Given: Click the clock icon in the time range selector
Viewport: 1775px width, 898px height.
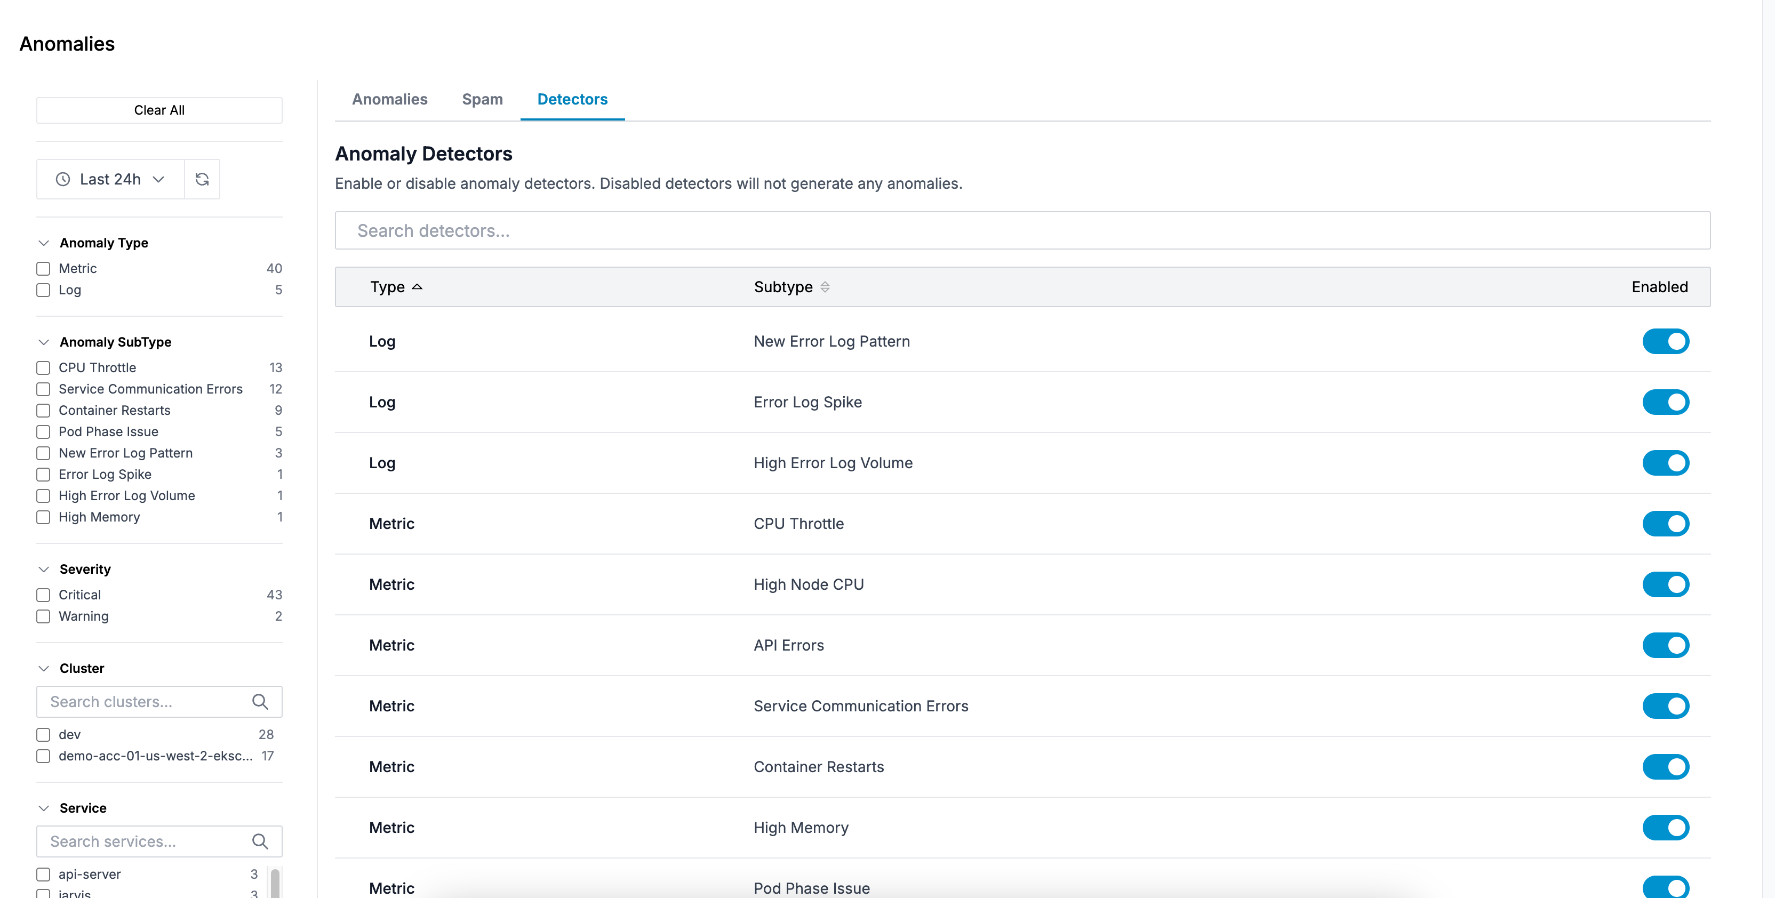Looking at the screenshot, I should click(x=63, y=179).
